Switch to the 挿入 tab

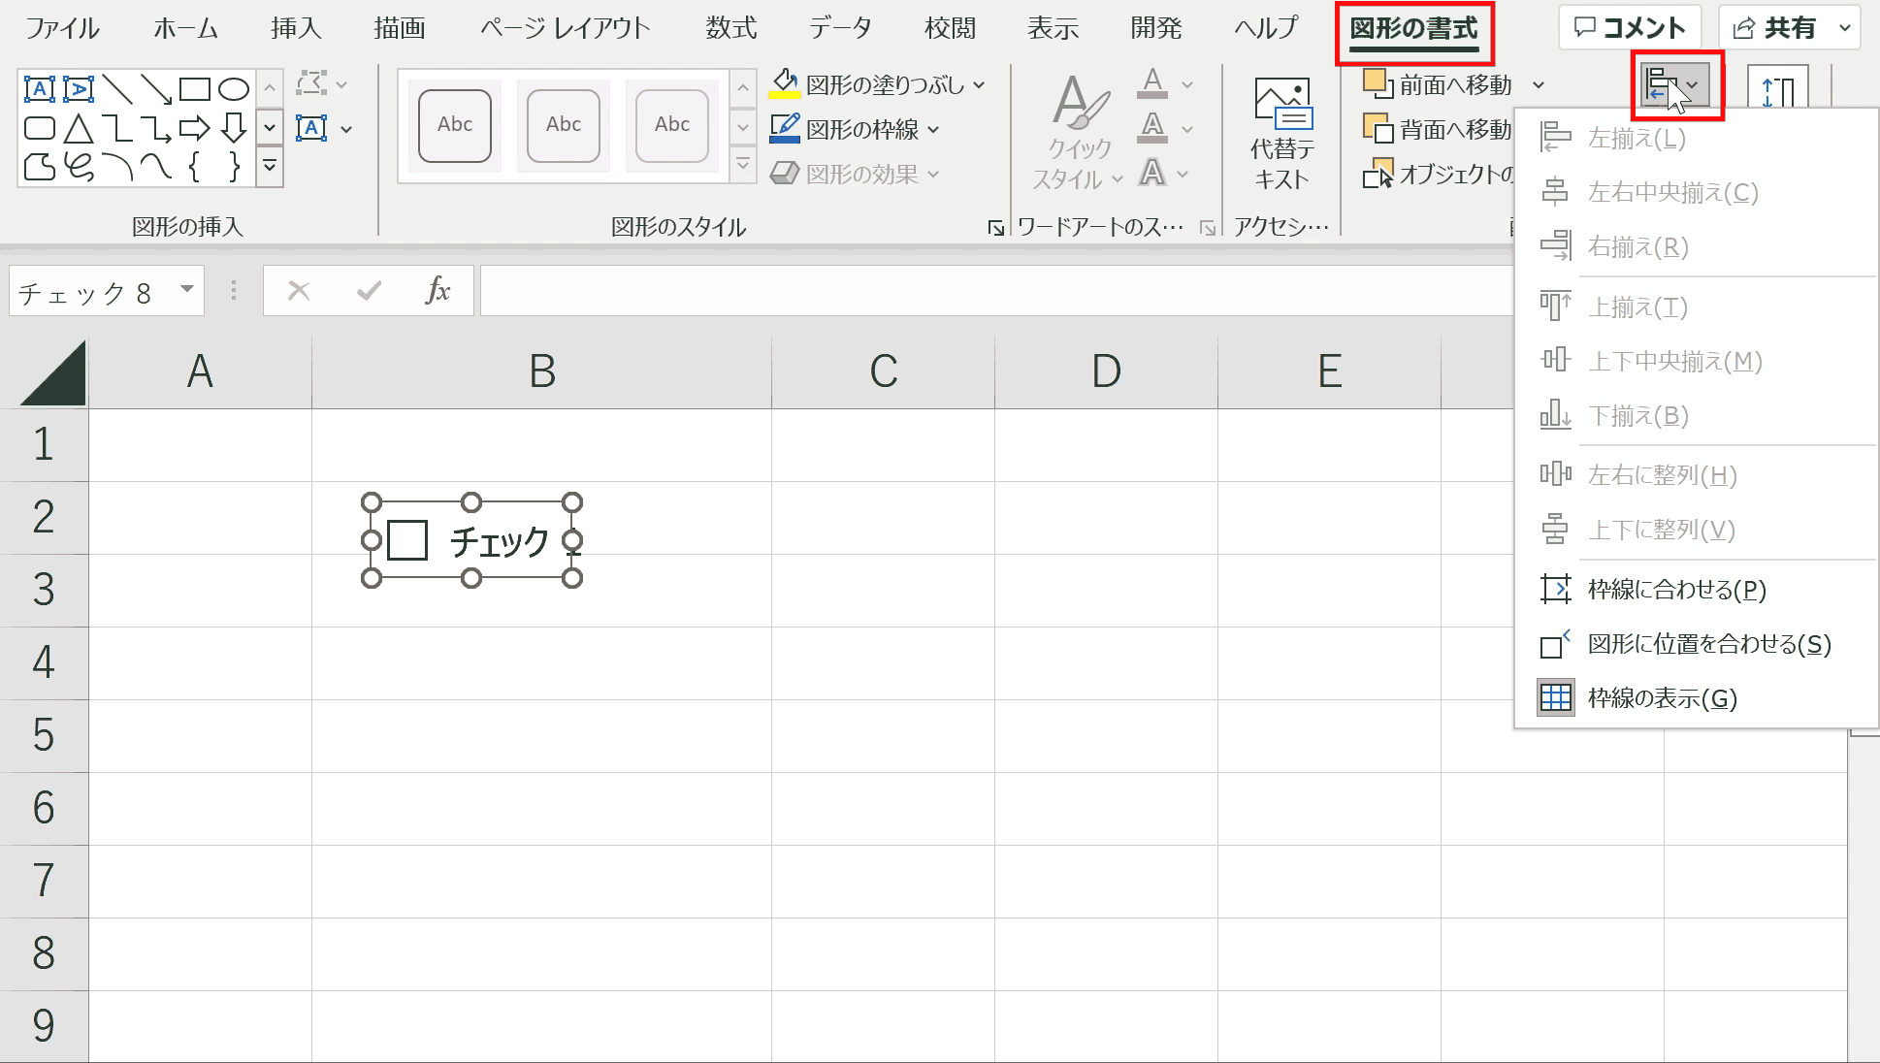coord(296,28)
